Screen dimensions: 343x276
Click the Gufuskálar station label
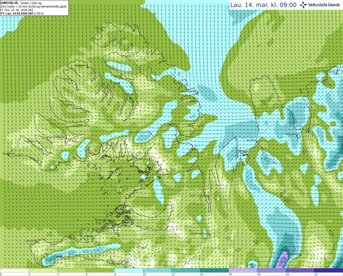click(31, 241)
